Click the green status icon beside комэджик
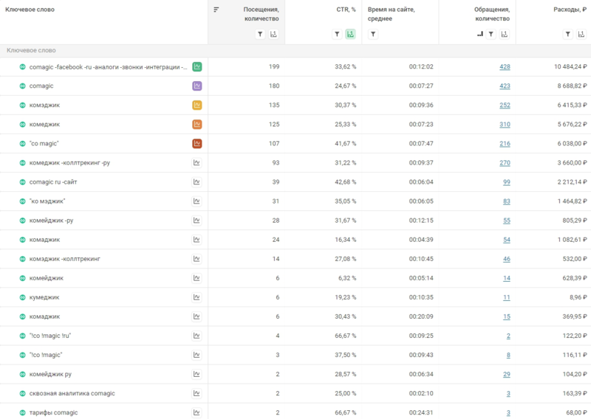Image resolution: width=591 pixels, height=419 pixels. [23, 105]
